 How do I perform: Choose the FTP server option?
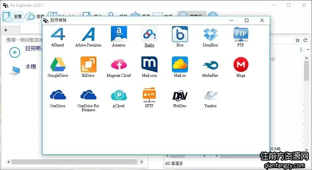point(241,37)
